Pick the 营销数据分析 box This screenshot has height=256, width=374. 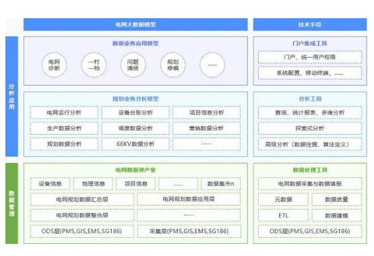pyautogui.click(x=207, y=128)
